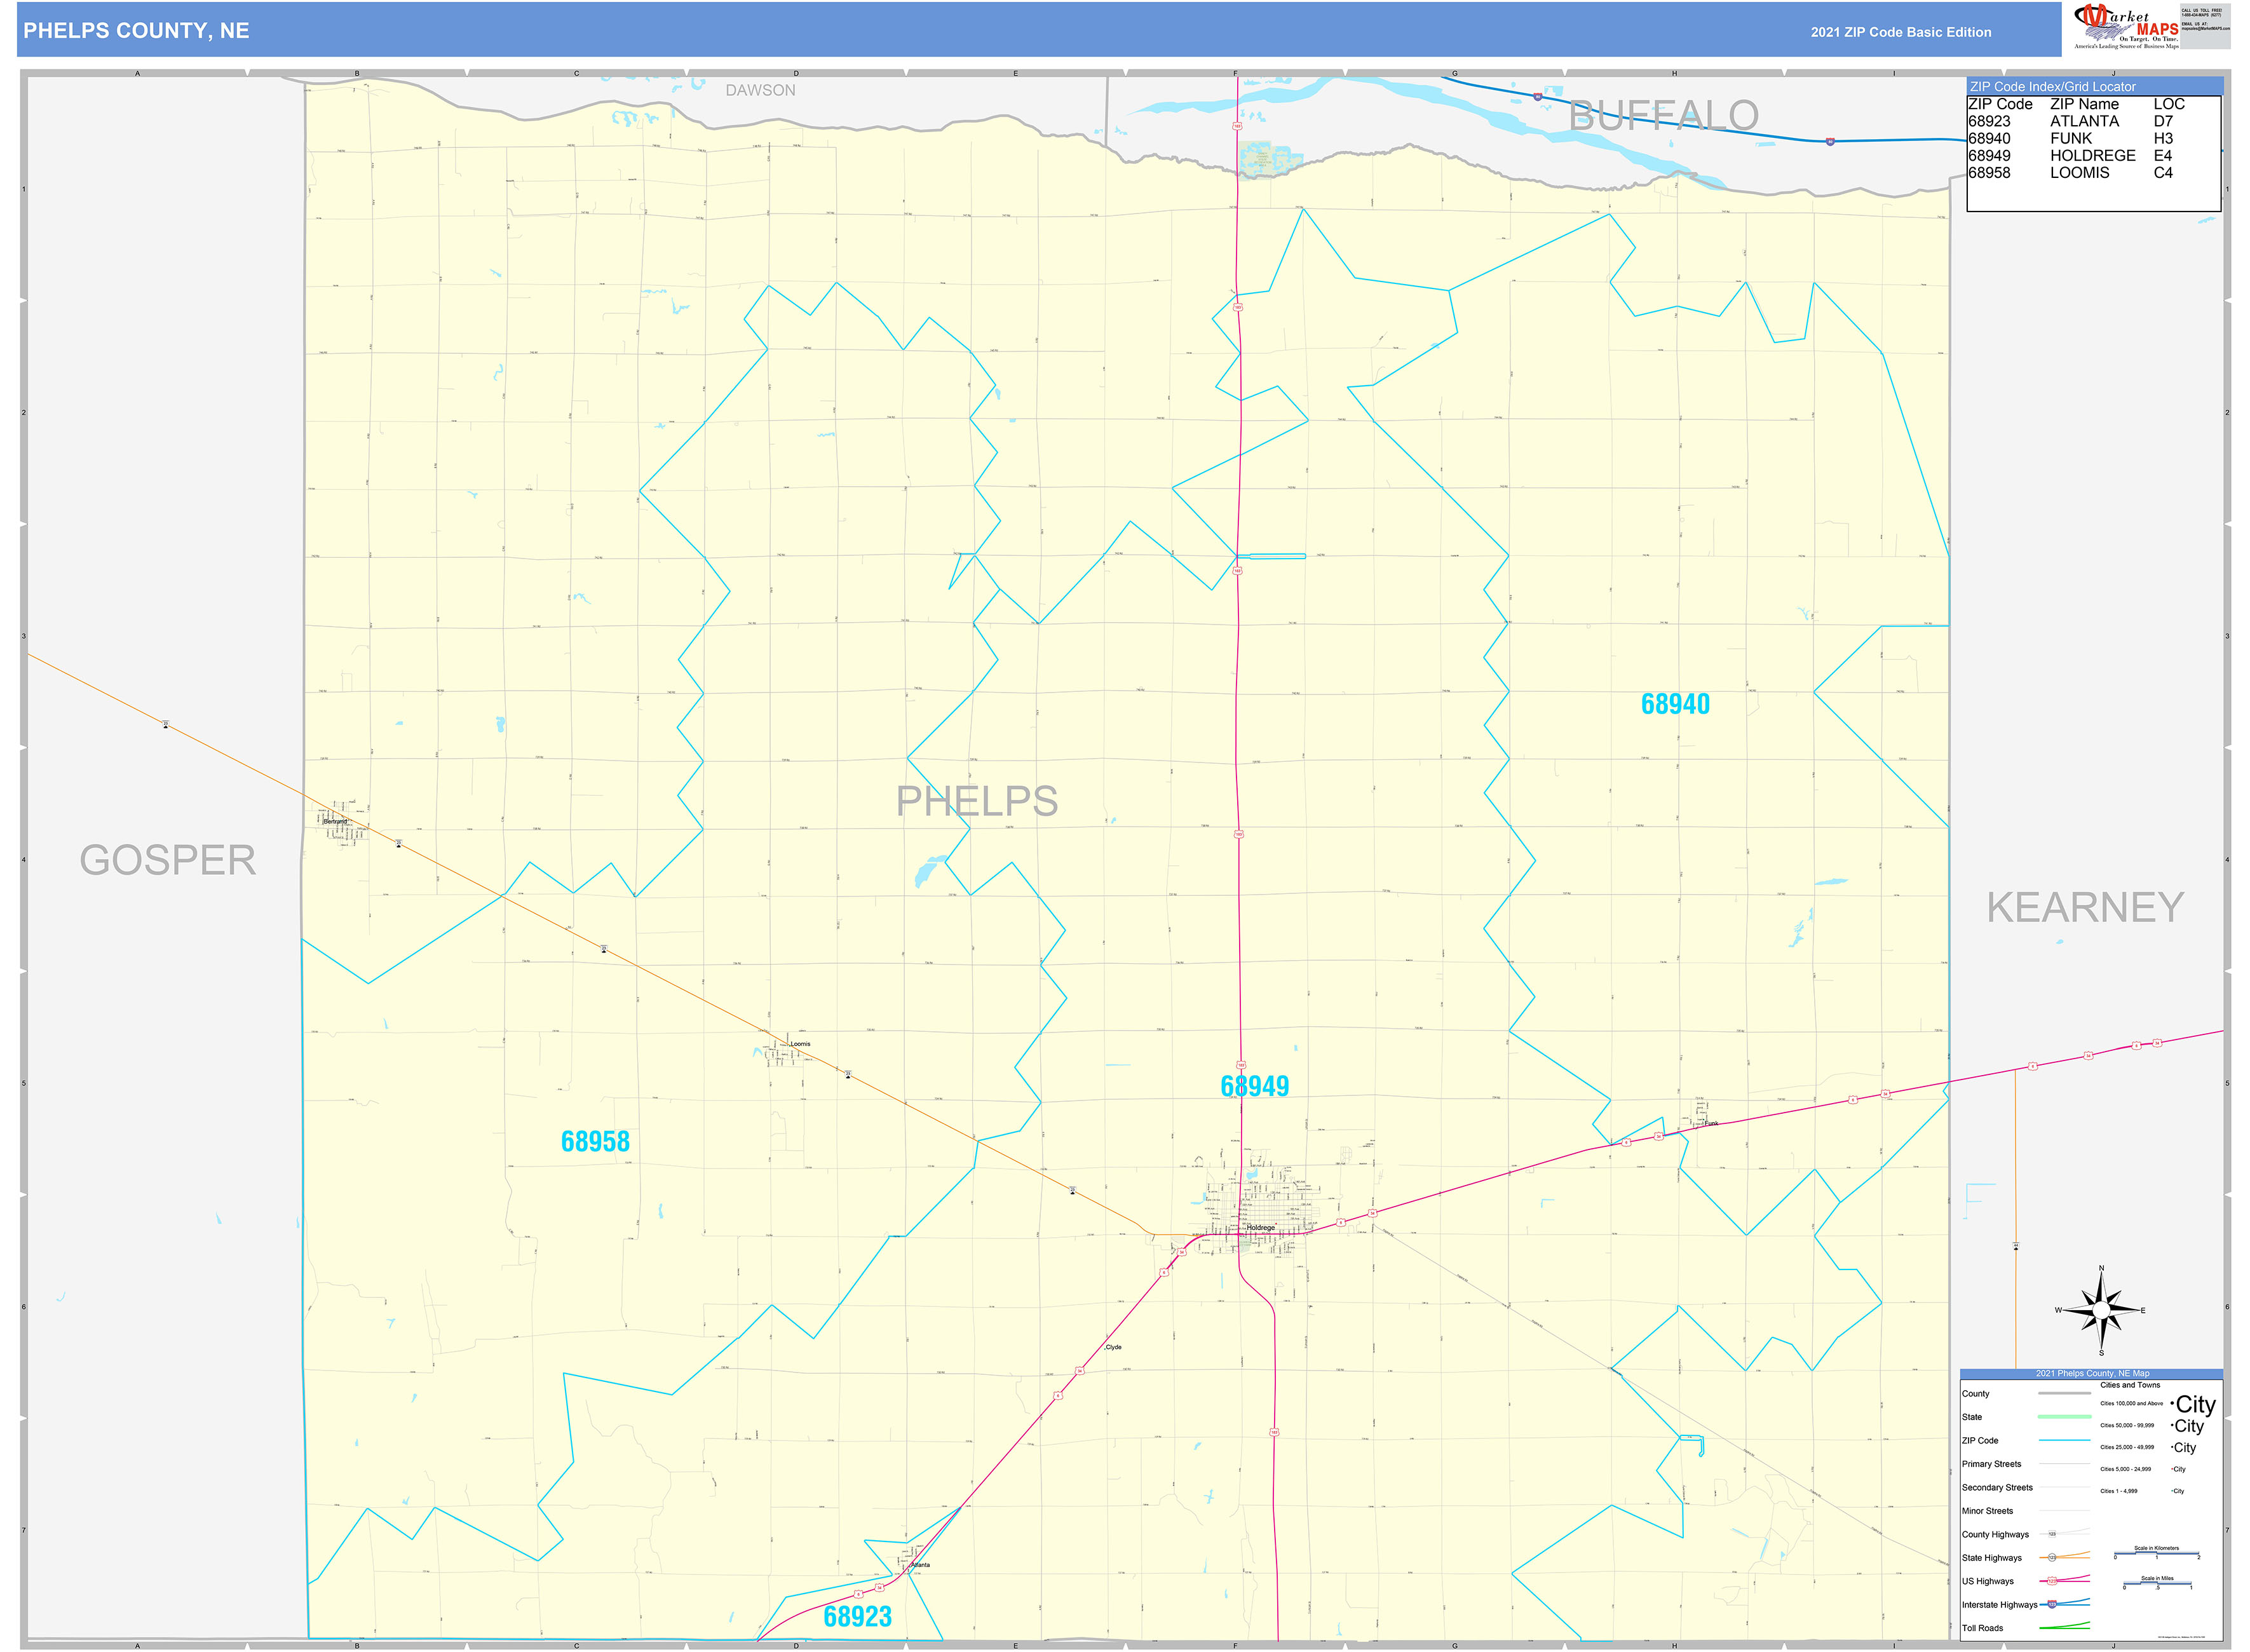
Task: Click the Minor Streets line sample in legend
Action: [x=2064, y=1510]
